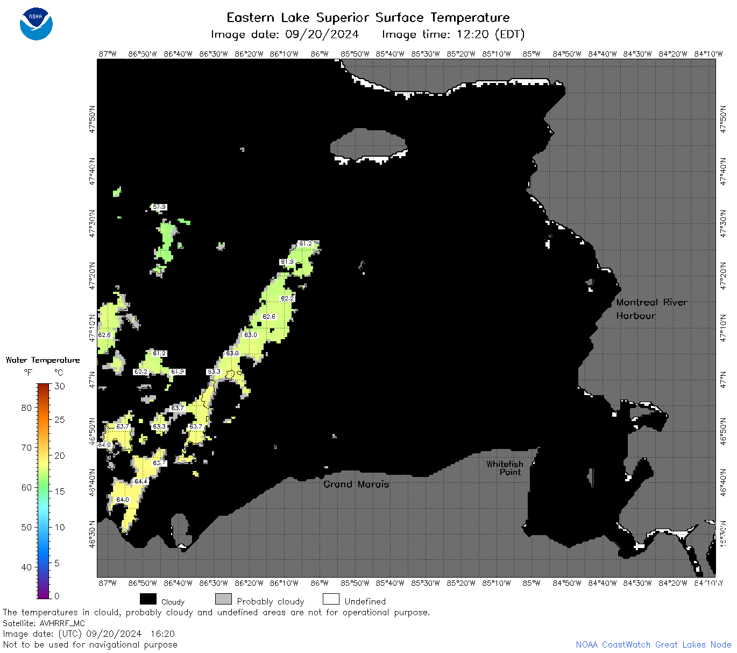The image size is (737, 653).
Task: Select the cloud temperatures disclaimer sentence
Action: pos(216,613)
